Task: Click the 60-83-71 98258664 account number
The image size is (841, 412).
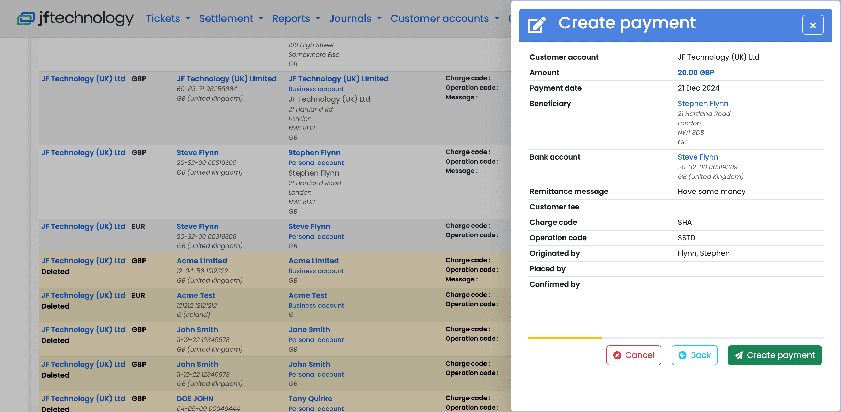Action: [x=207, y=89]
